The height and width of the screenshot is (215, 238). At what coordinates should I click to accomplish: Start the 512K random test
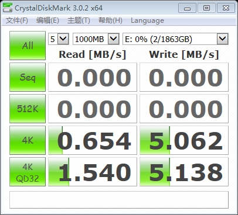[x=28, y=109]
